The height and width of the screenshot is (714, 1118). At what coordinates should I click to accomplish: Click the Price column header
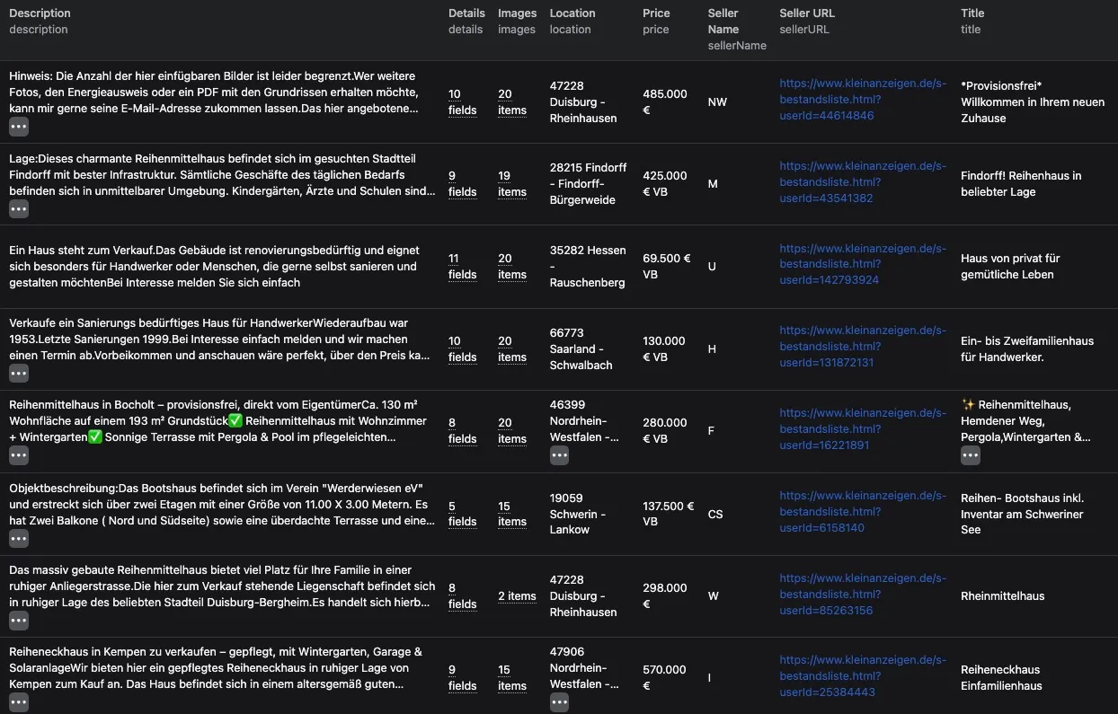coord(656,13)
